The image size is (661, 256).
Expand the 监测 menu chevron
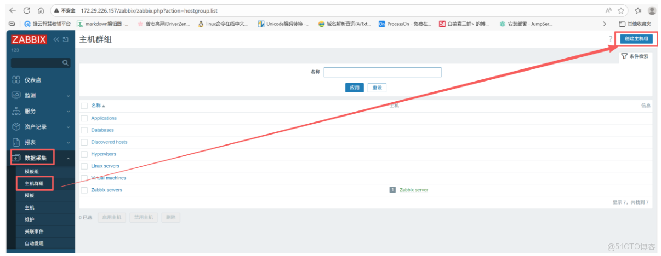pos(69,96)
